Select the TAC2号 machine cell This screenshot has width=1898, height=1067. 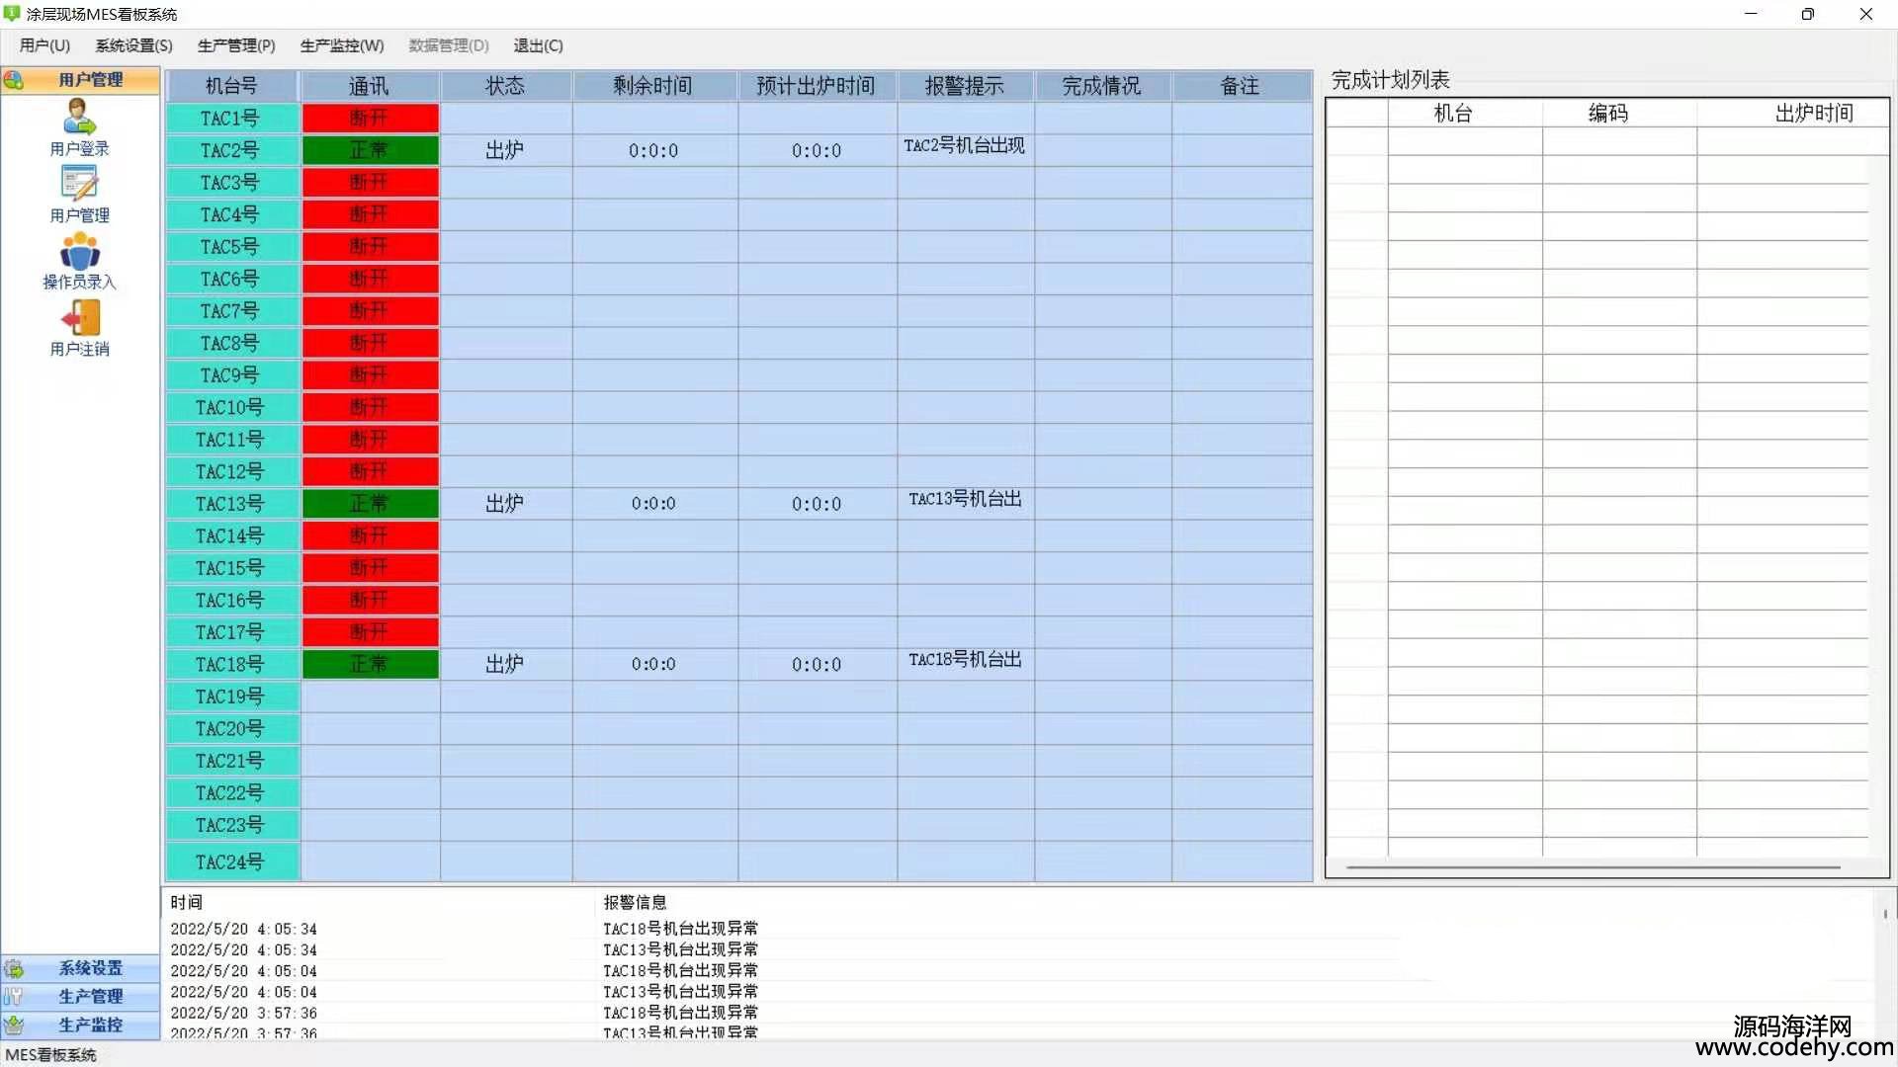(x=231, y=150)
